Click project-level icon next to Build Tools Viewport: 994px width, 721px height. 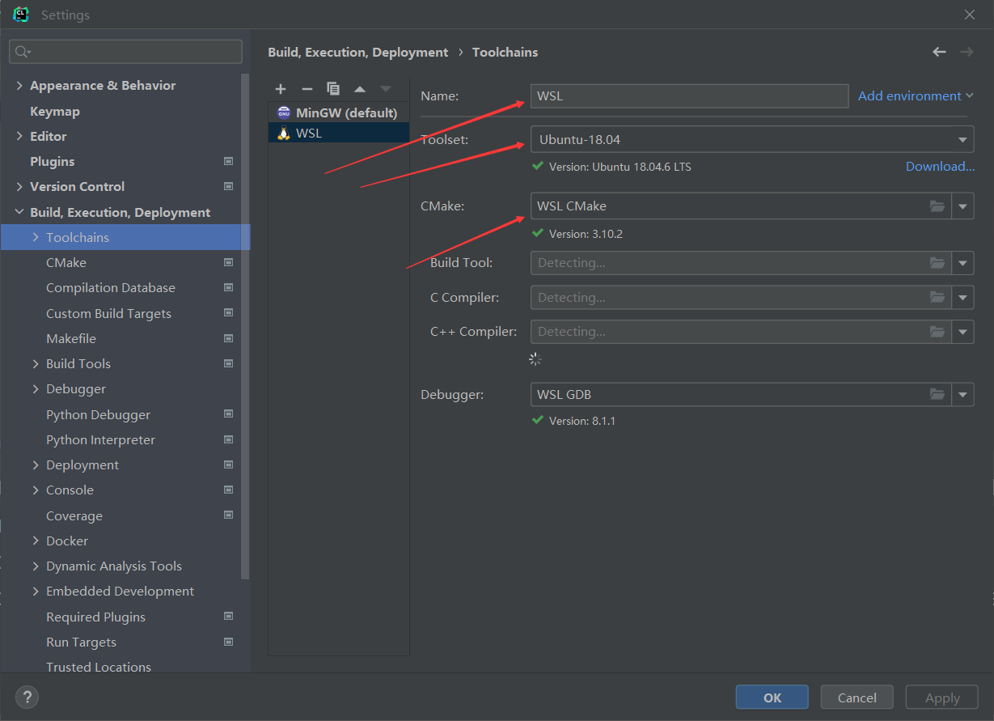tap(228, 363)
